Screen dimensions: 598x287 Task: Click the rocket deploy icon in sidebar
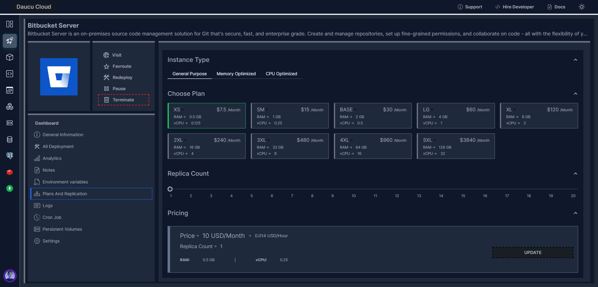[x=10, y=41]
